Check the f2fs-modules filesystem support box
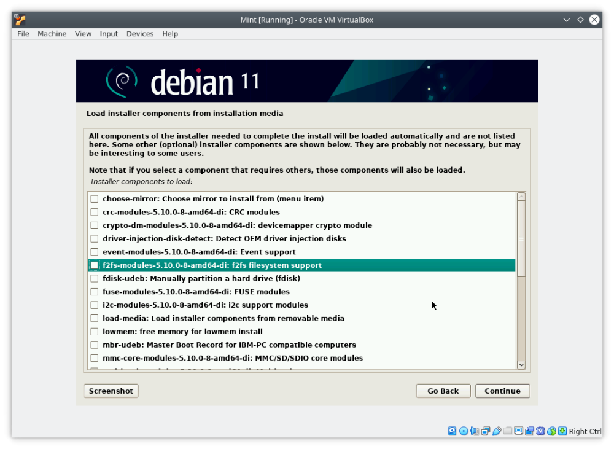 click(95, 265)
